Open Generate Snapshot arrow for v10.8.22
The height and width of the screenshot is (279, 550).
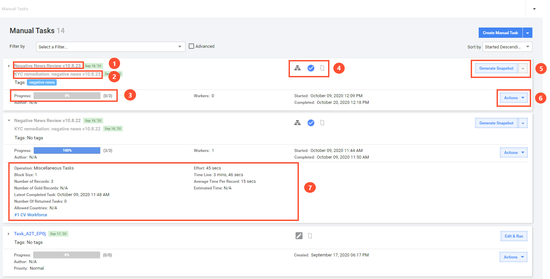click(x=523, y=123)
